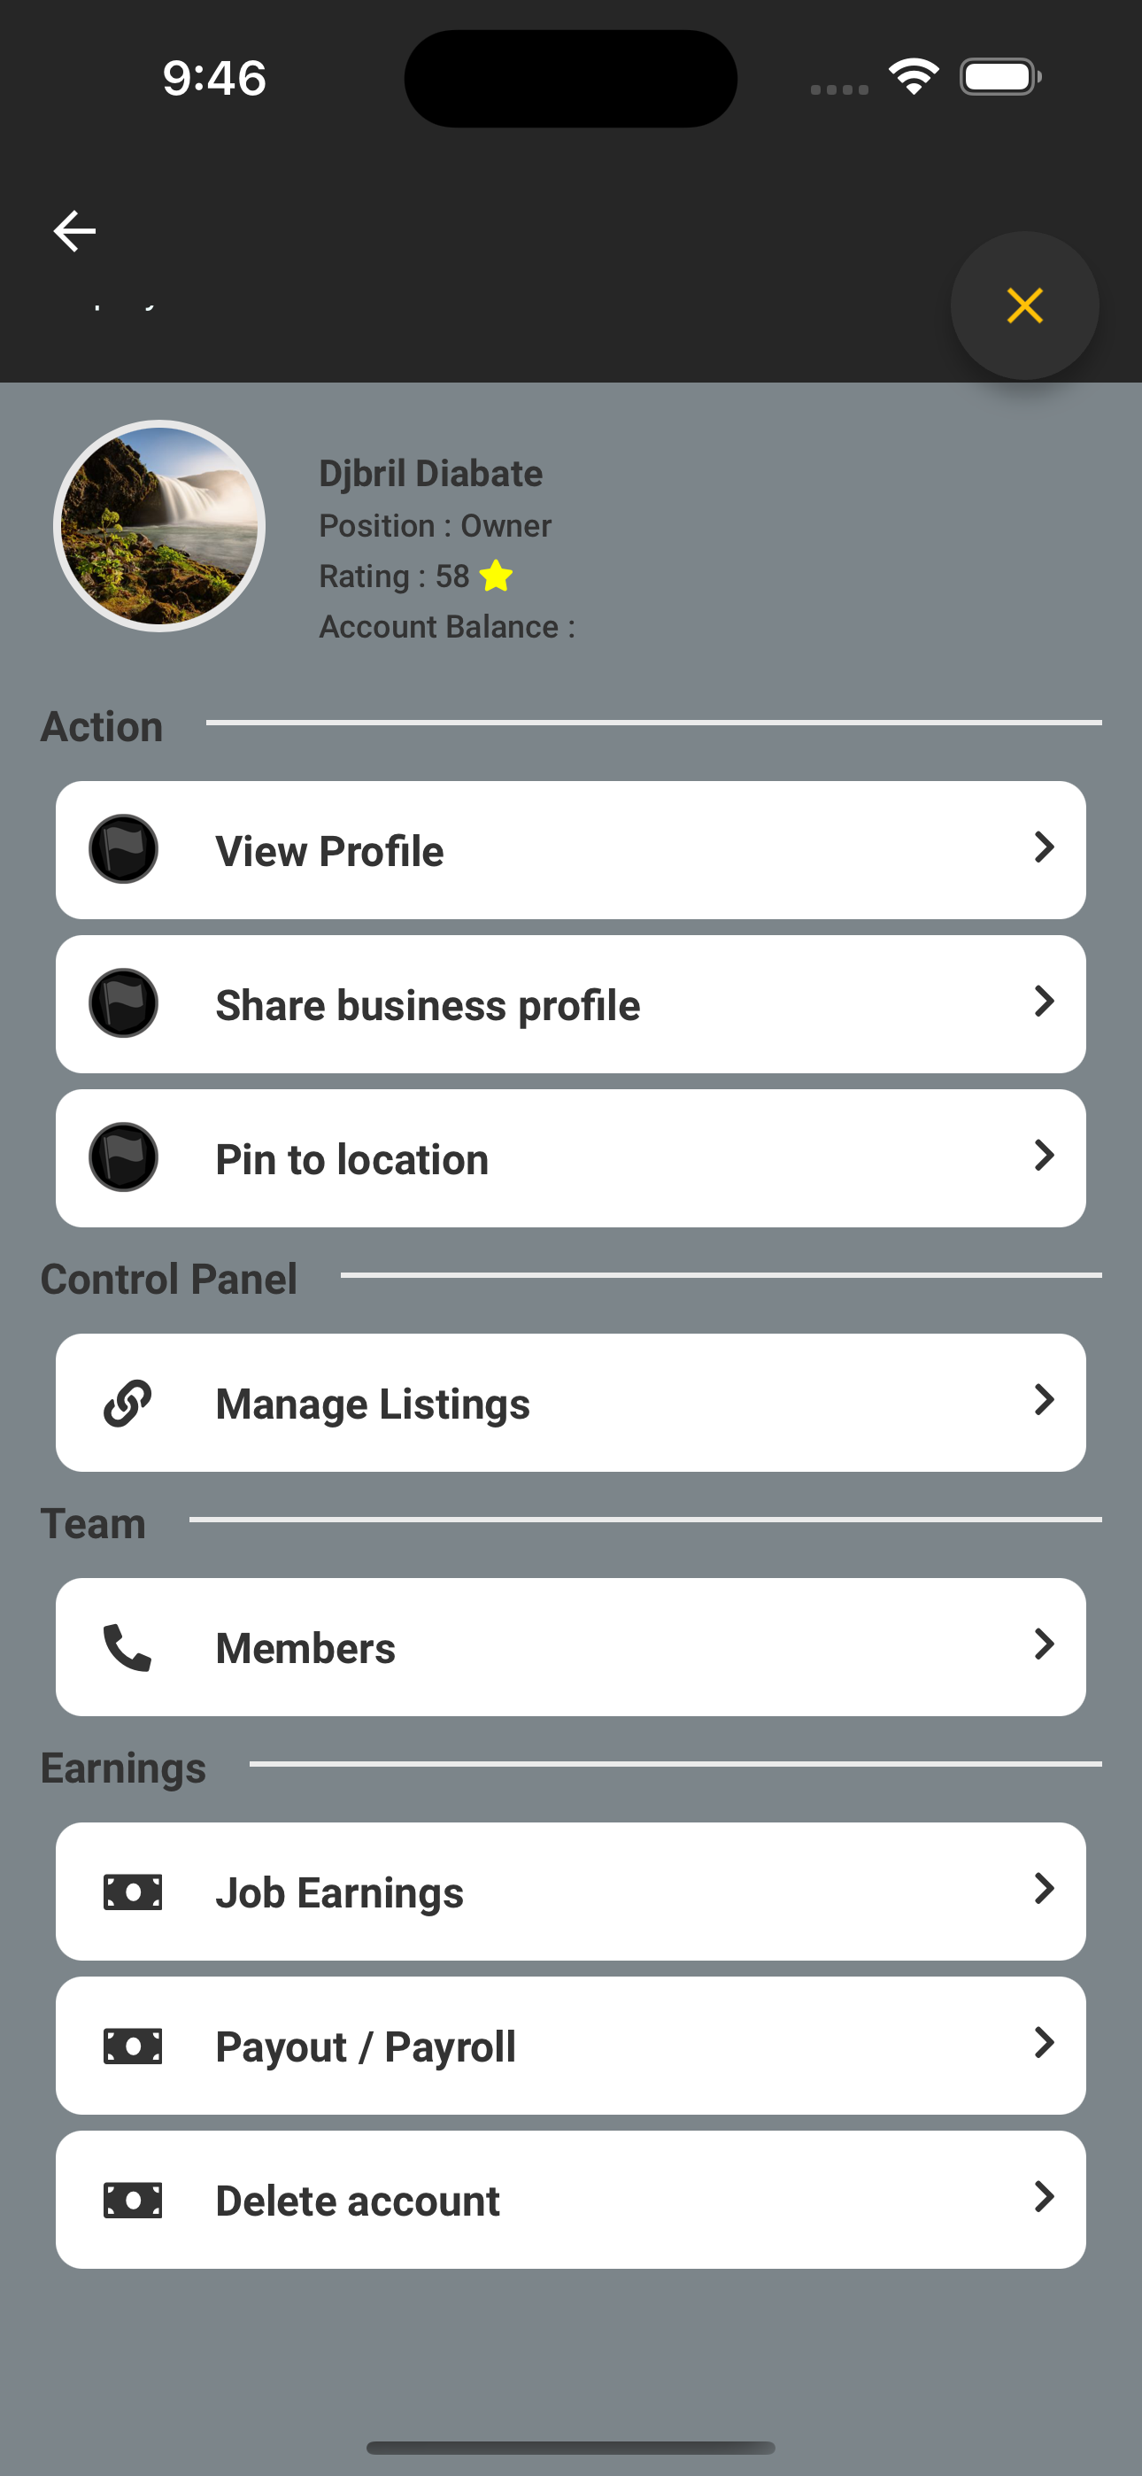
Task: Close the panel with the yellow X
Action: click(1023, 306)
